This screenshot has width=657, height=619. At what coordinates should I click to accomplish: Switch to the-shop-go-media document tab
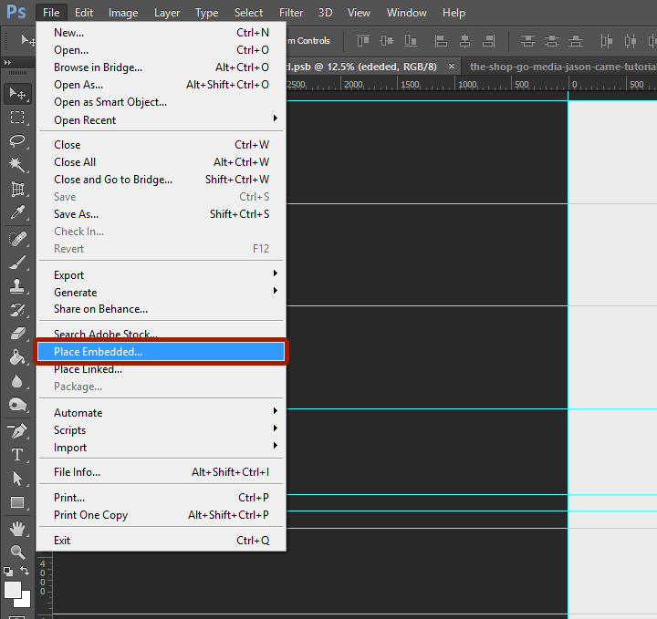coord(559,67)
